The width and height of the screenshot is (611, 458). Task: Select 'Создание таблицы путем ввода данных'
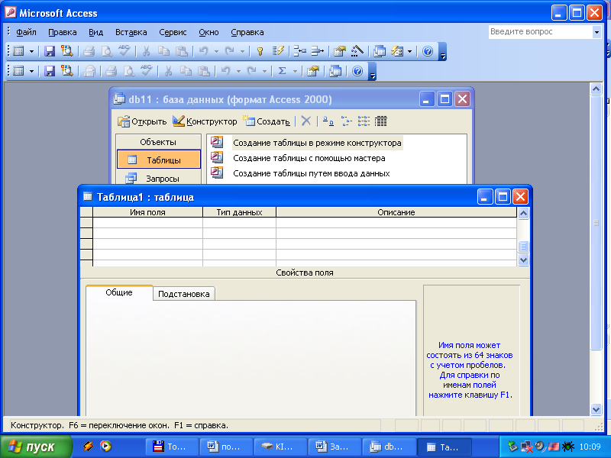(312, 173)
